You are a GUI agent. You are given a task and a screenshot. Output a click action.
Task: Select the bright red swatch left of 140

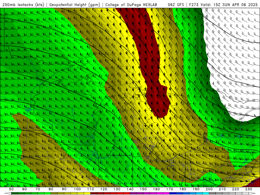tap(127, 193)
